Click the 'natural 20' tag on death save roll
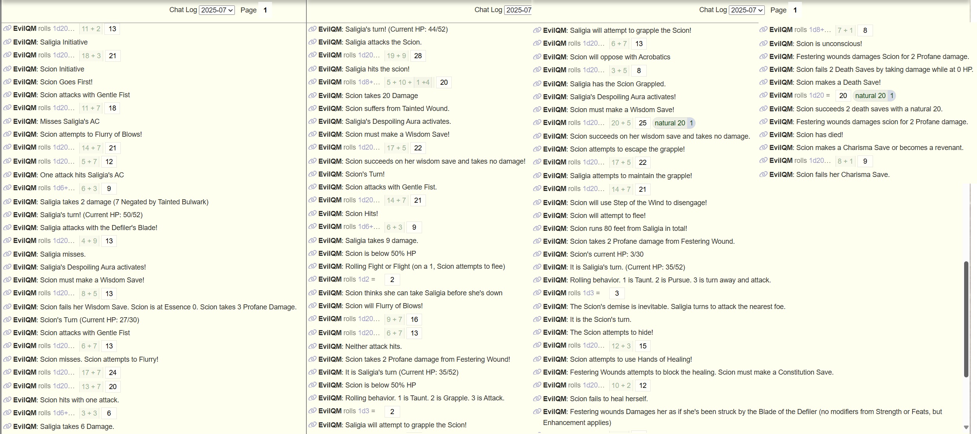The height and width of the screenshot is (434, 977). click(874, 96)
